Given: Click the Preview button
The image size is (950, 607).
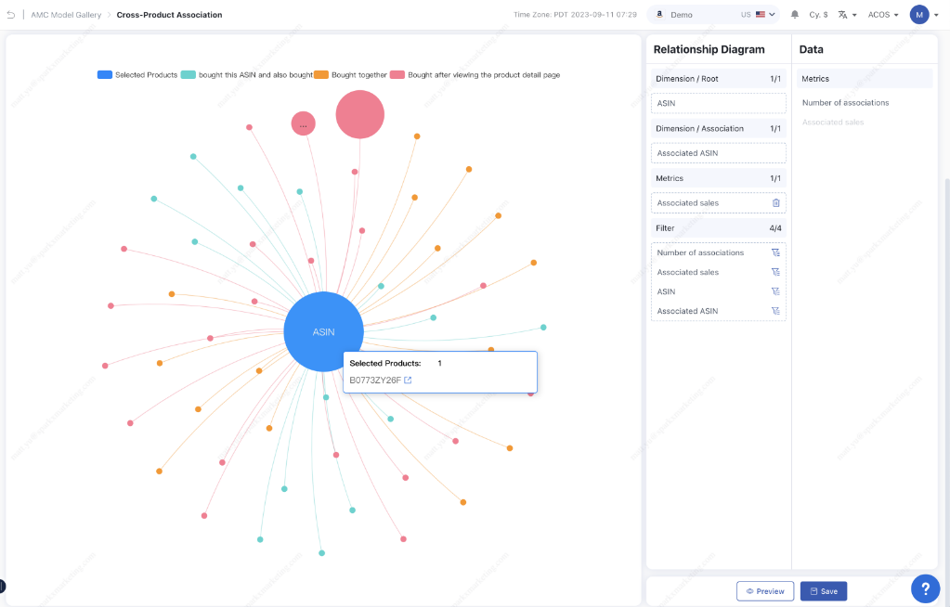Looking at the screenshot, I should (765, 591).
